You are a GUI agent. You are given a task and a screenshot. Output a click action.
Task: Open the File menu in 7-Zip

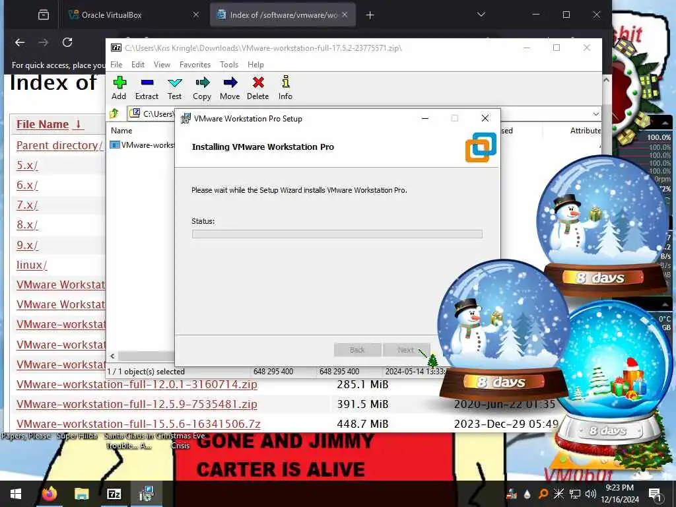[116, 65]
